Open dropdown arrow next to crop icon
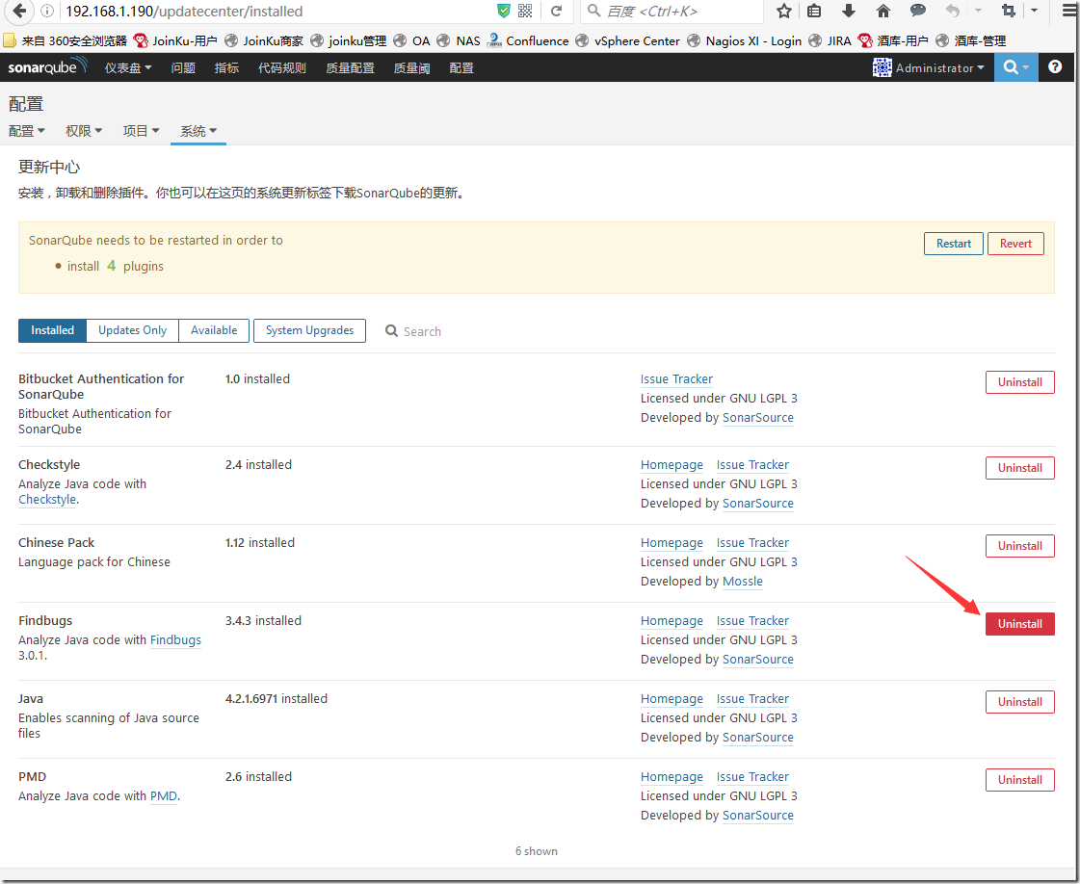The width and height of the screenshot is (1080, 884). pos(1034,11)
